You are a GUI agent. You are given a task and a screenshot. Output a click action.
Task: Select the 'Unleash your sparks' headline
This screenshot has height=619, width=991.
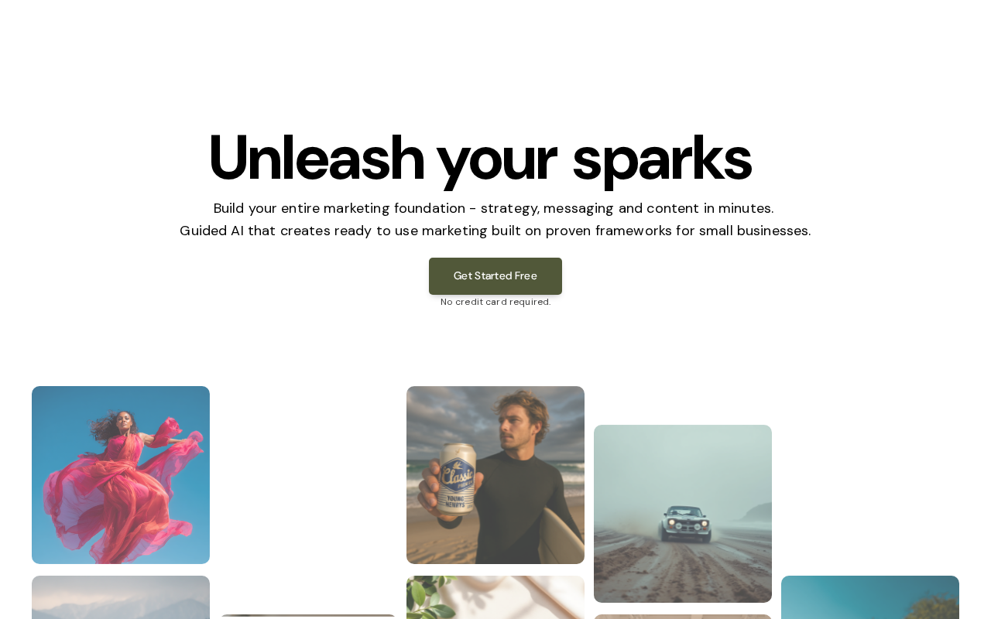tap(480, 158)
